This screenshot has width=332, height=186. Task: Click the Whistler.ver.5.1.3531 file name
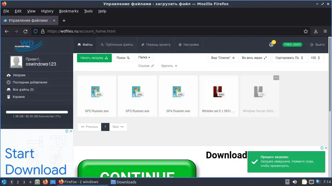point(219,111)
